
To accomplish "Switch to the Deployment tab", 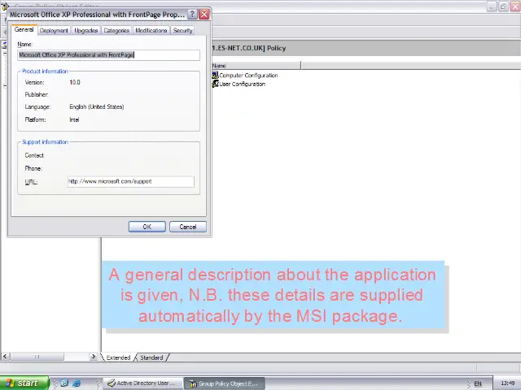I will coord(54,31).
